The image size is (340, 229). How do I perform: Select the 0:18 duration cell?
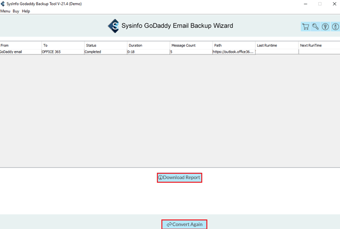coord(148,52)
